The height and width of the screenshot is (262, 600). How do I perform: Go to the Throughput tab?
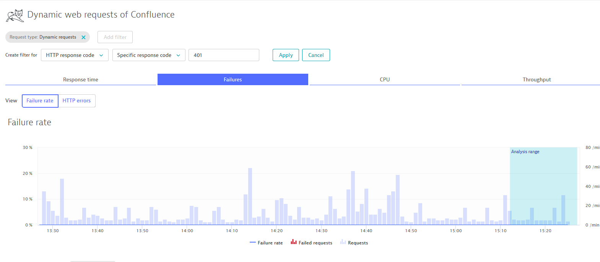click(x=536, y=79)
